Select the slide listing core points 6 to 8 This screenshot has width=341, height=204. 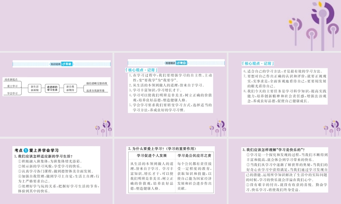(285, 95)
